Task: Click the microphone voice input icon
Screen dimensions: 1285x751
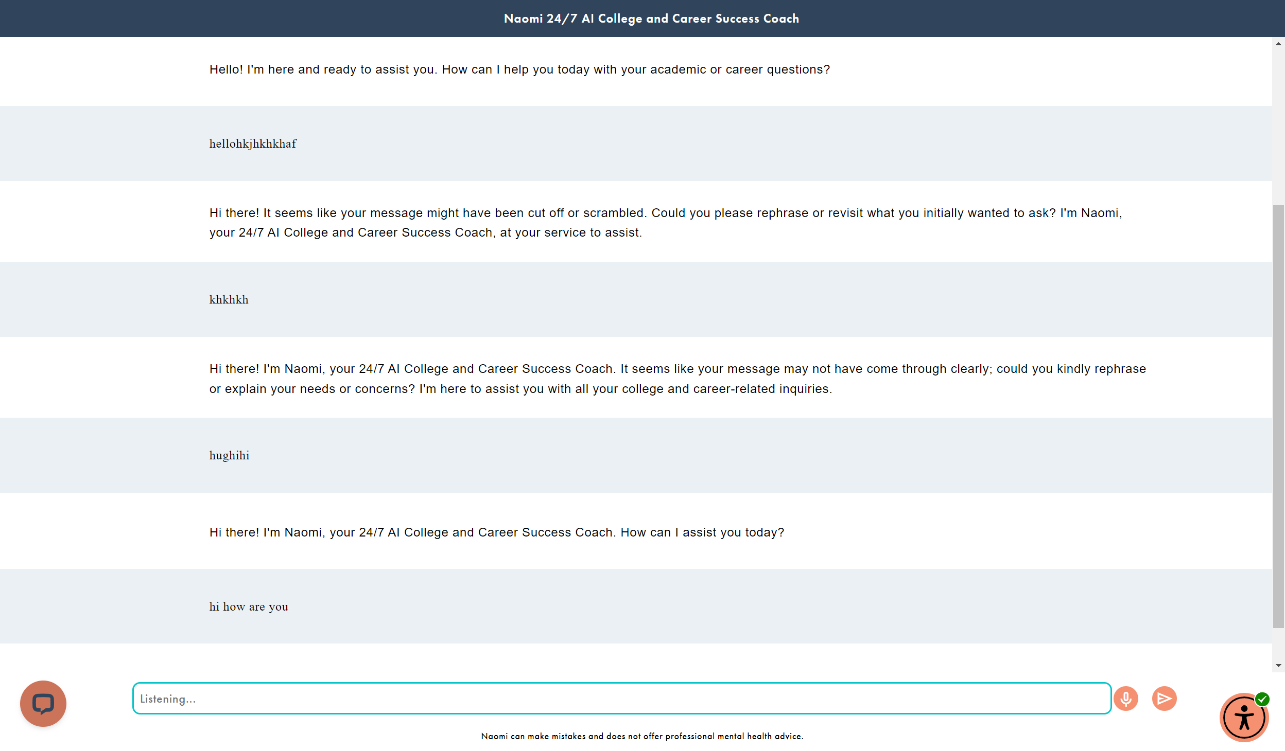Action: click(x=1125, y=699)
